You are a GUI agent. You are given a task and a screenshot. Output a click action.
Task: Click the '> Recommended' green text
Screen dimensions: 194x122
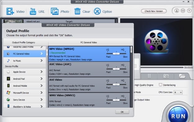tap(57, 53)
